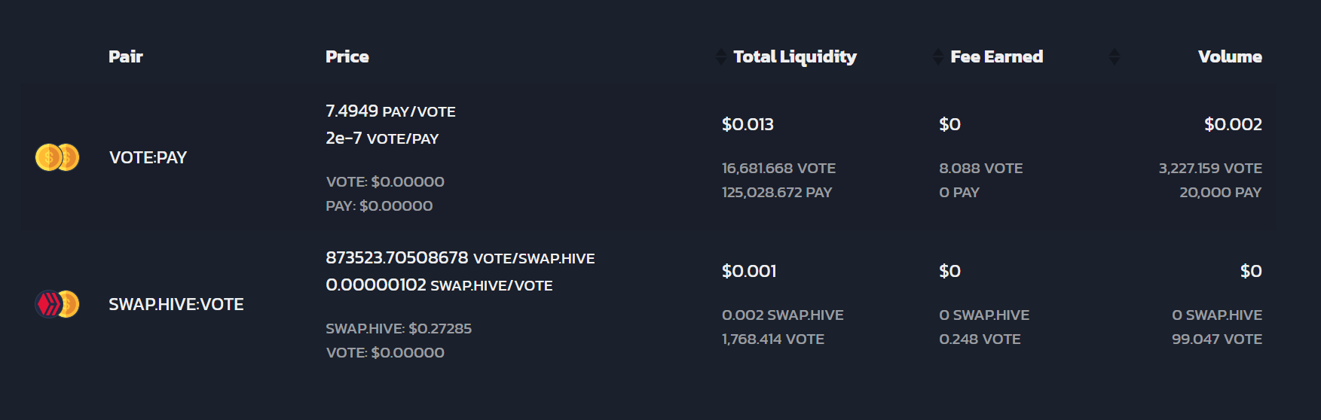Image resolution: width=1321 pixels, height=420 pixels.
Task: Click the SWAP.HIVE: $0.27285 price text
Action: click(x=399, y=328)
